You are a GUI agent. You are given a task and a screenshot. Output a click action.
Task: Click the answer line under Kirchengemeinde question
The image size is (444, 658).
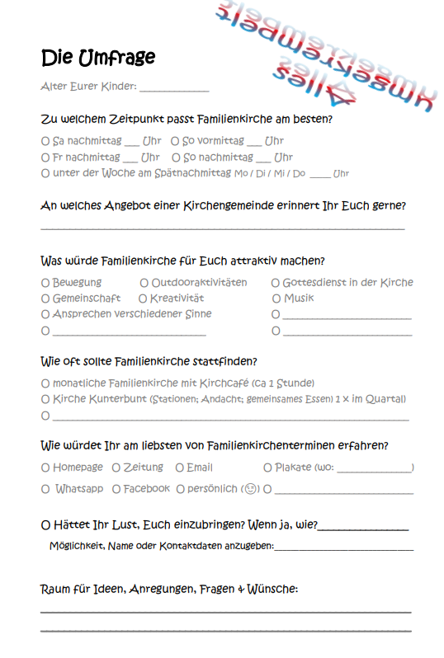pyautogui.click(x=223, y=228)
